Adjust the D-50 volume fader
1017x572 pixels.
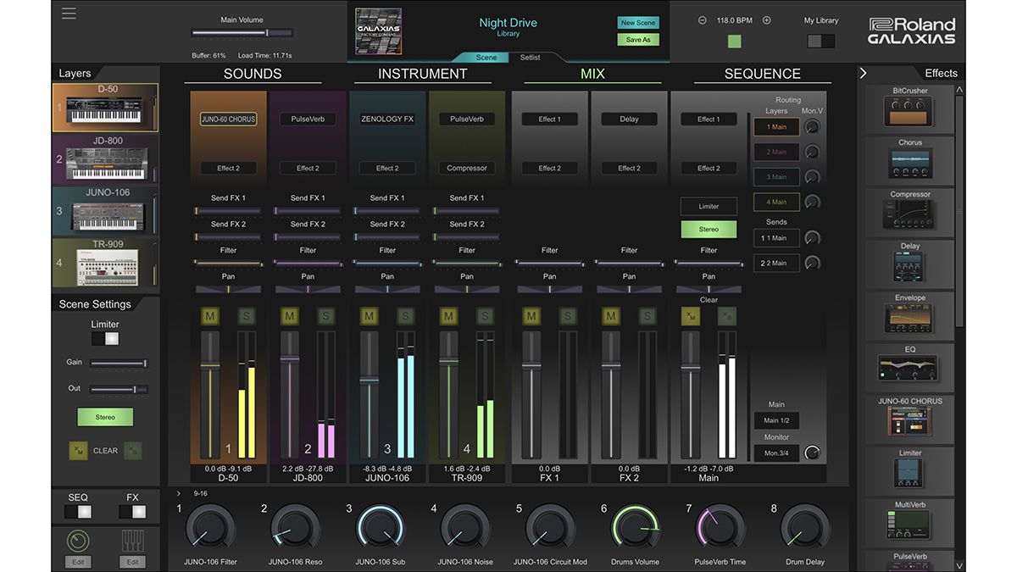[x=210, y=395]
